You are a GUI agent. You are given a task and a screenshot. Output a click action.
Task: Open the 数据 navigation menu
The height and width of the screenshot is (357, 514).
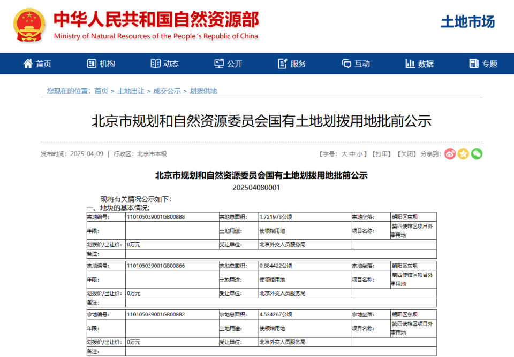[426, 64]
